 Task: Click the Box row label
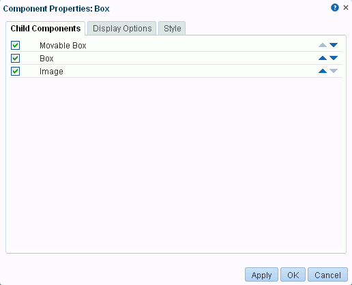tap(46, 59)
